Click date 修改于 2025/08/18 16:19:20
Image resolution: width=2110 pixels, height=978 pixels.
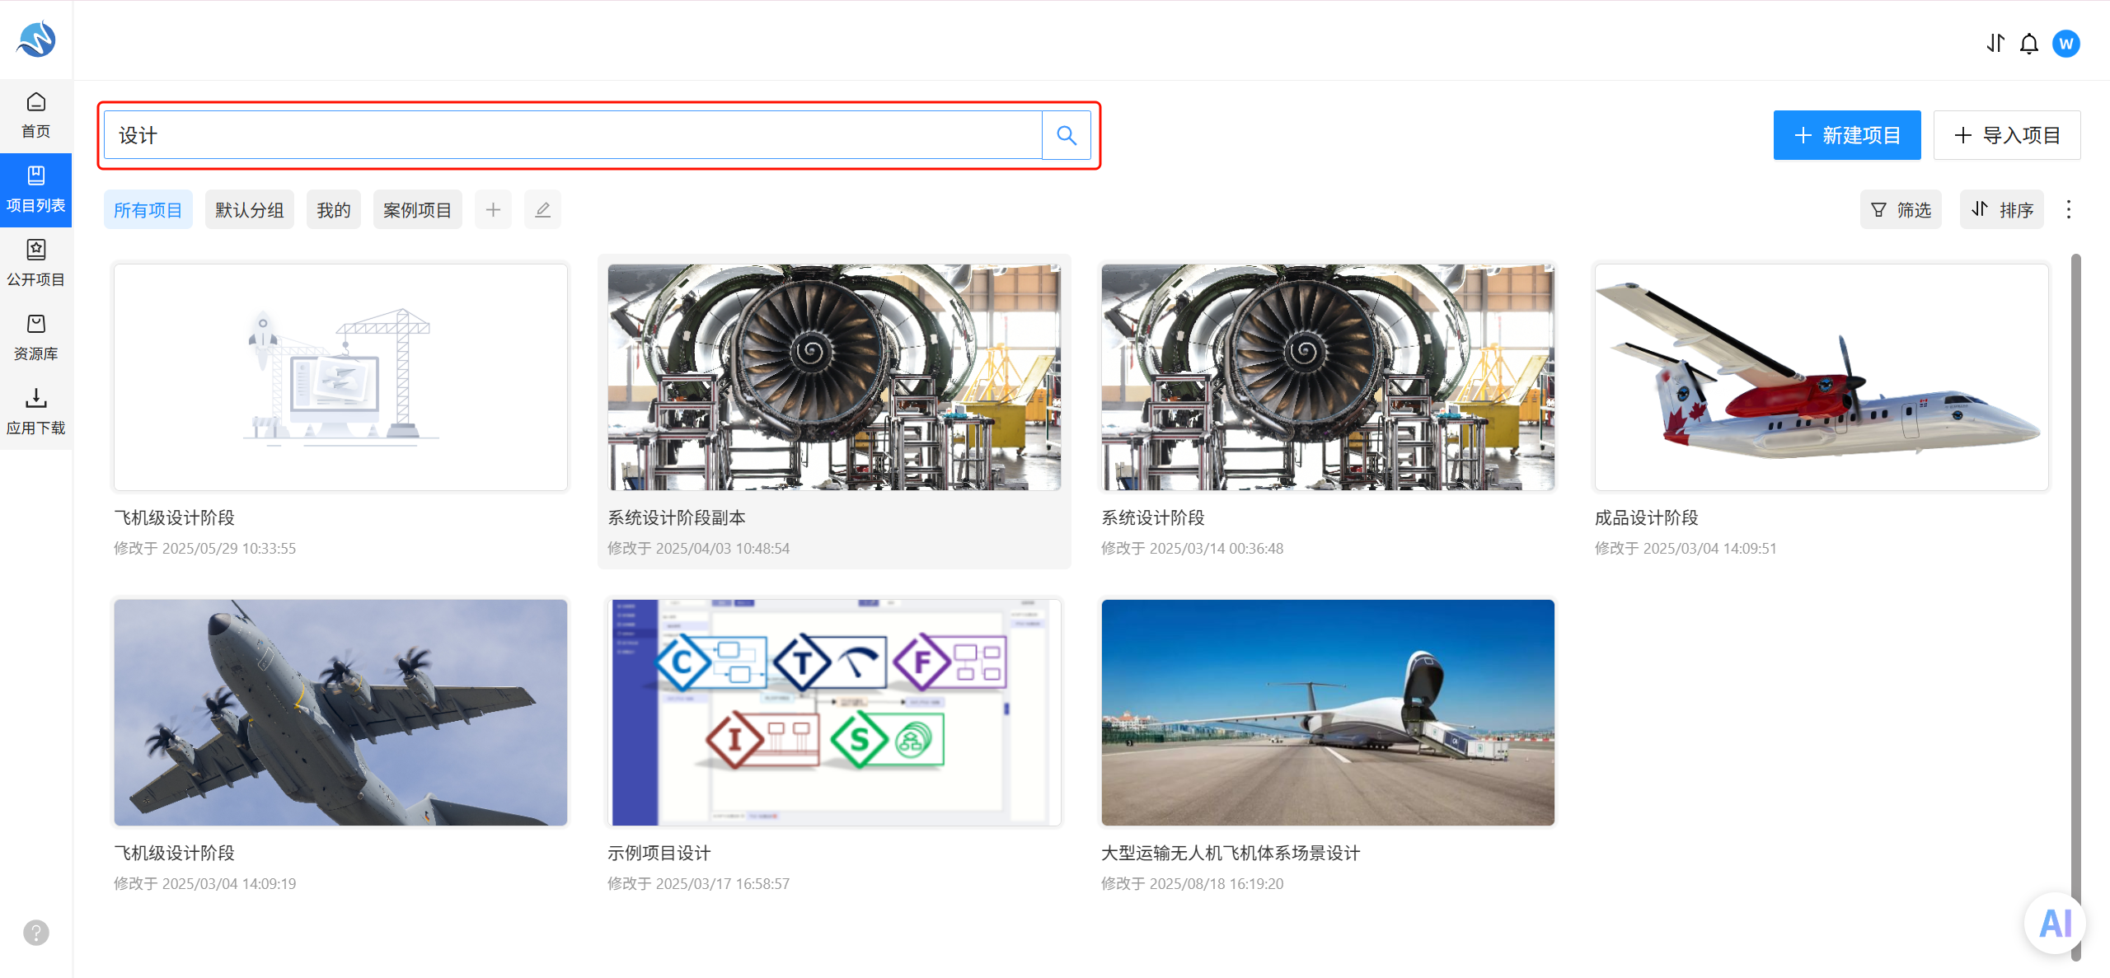(x=1193, y=883)
